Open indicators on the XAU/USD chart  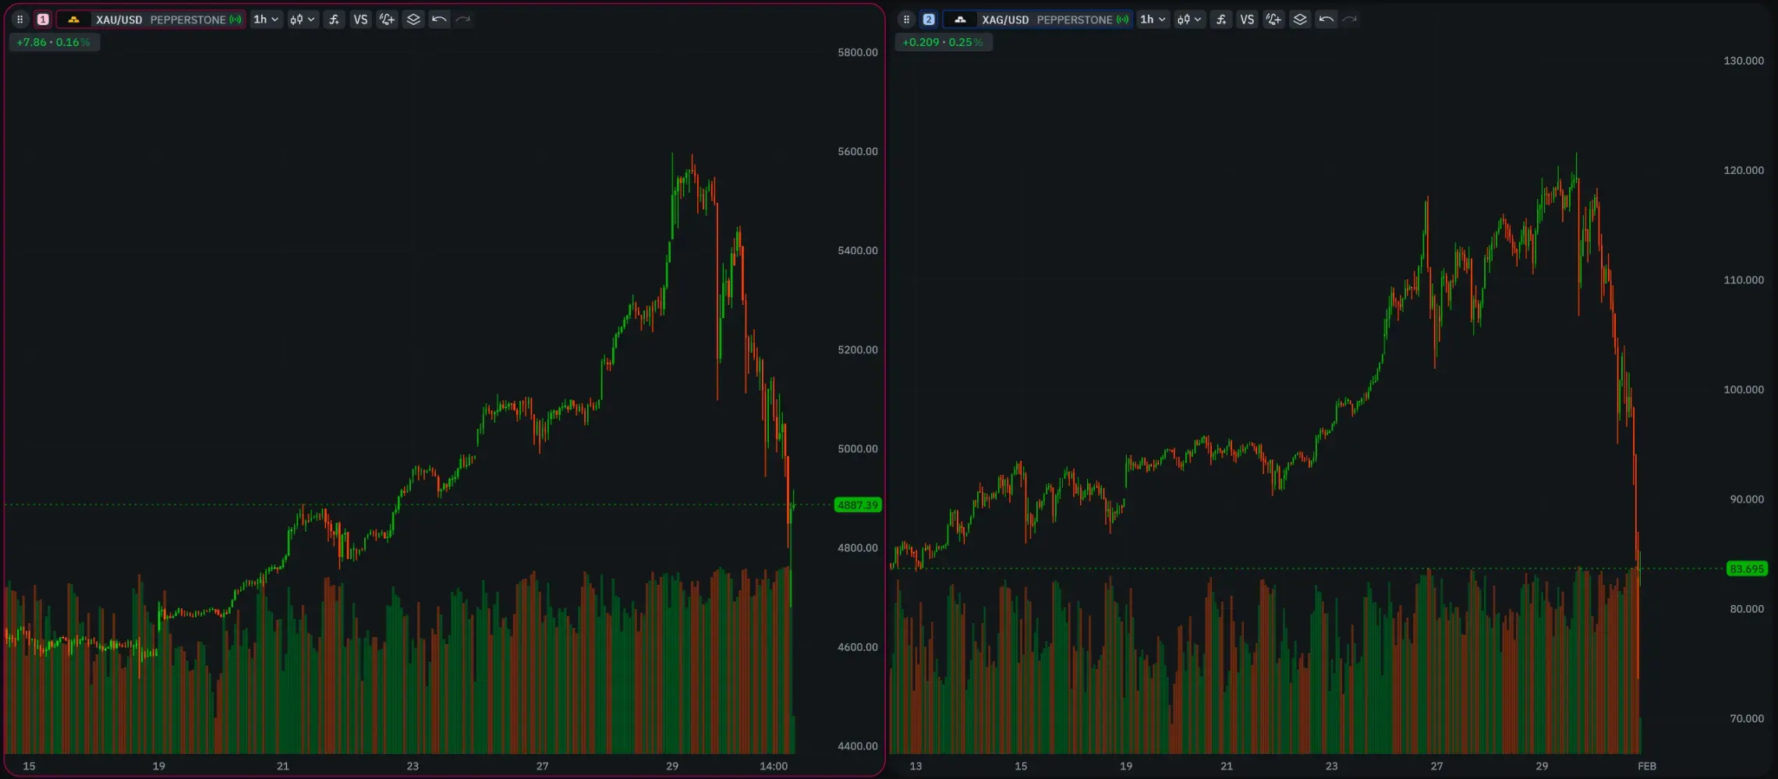(x=334, y=19)
